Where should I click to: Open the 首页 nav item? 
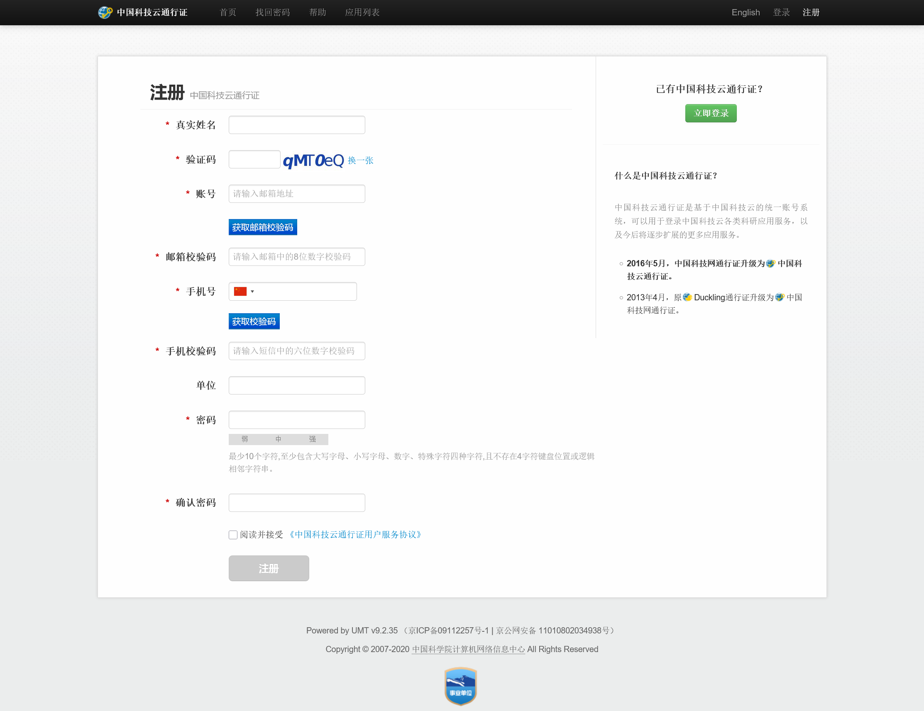(227, 12)
